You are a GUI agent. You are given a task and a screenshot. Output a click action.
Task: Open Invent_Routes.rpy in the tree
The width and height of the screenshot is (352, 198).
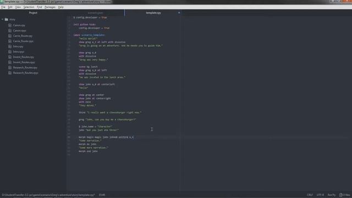coord(23,57)
